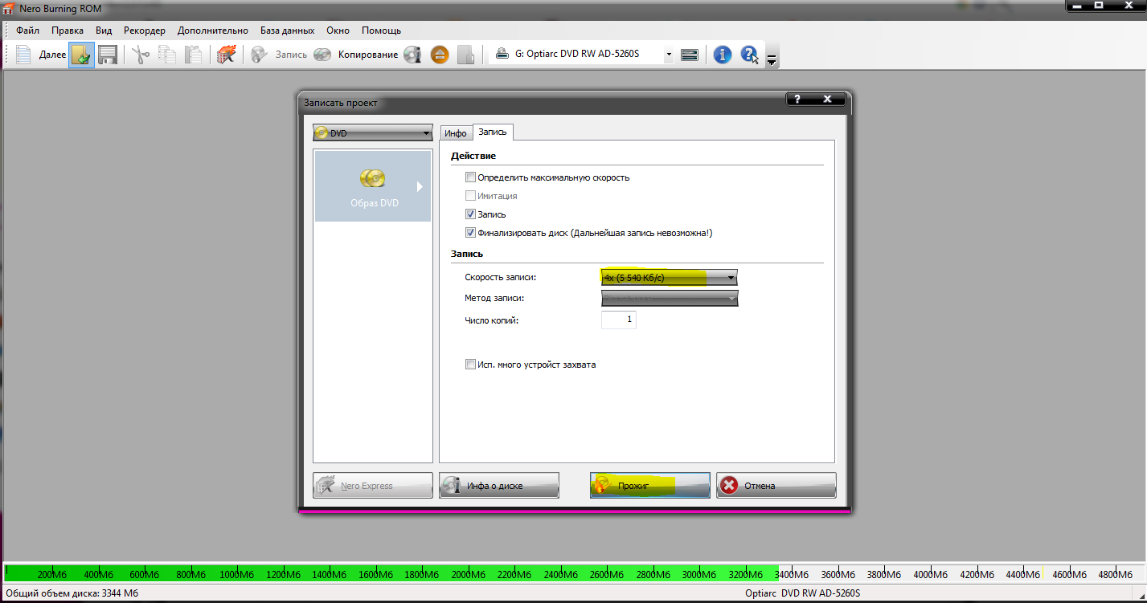Click the Копирование toolbar button
1147x603 pixels.
click(x=356, y=55)
